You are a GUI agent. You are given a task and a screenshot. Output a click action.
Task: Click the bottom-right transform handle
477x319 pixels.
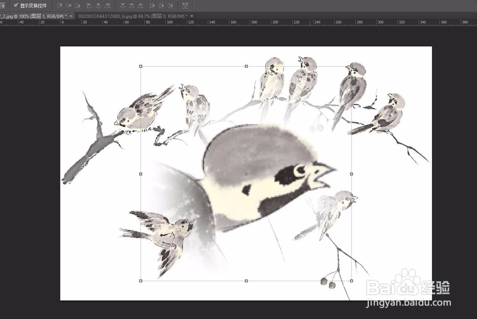[352, 281]
